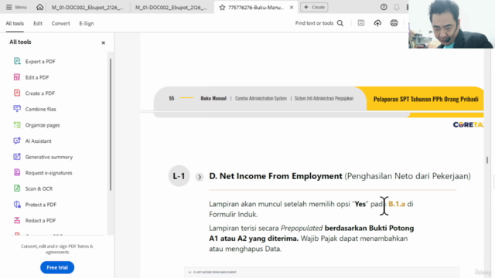Screen dimensions: 495x278
Task: Click the Export a PDF icon
Action: [17, 61]
